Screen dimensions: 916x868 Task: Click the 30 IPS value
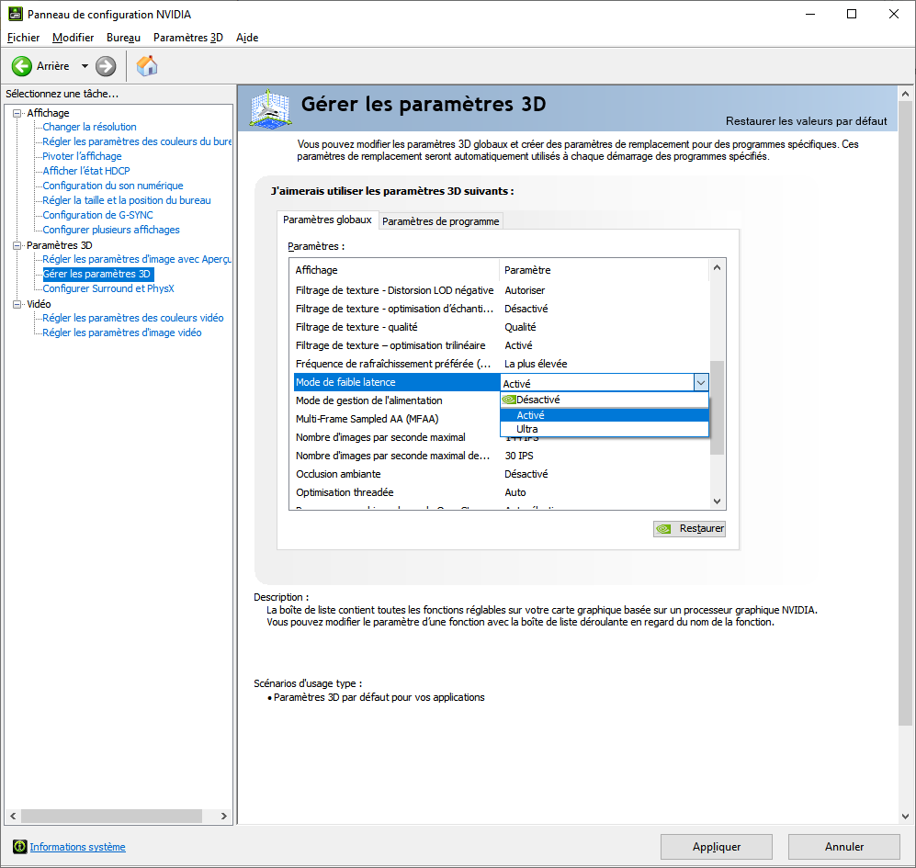tap(519, 456)
